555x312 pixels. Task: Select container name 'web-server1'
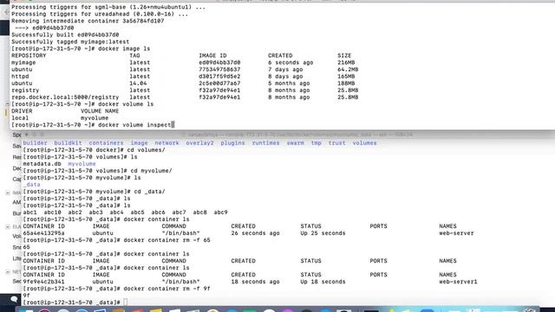[x=458, y=282]
